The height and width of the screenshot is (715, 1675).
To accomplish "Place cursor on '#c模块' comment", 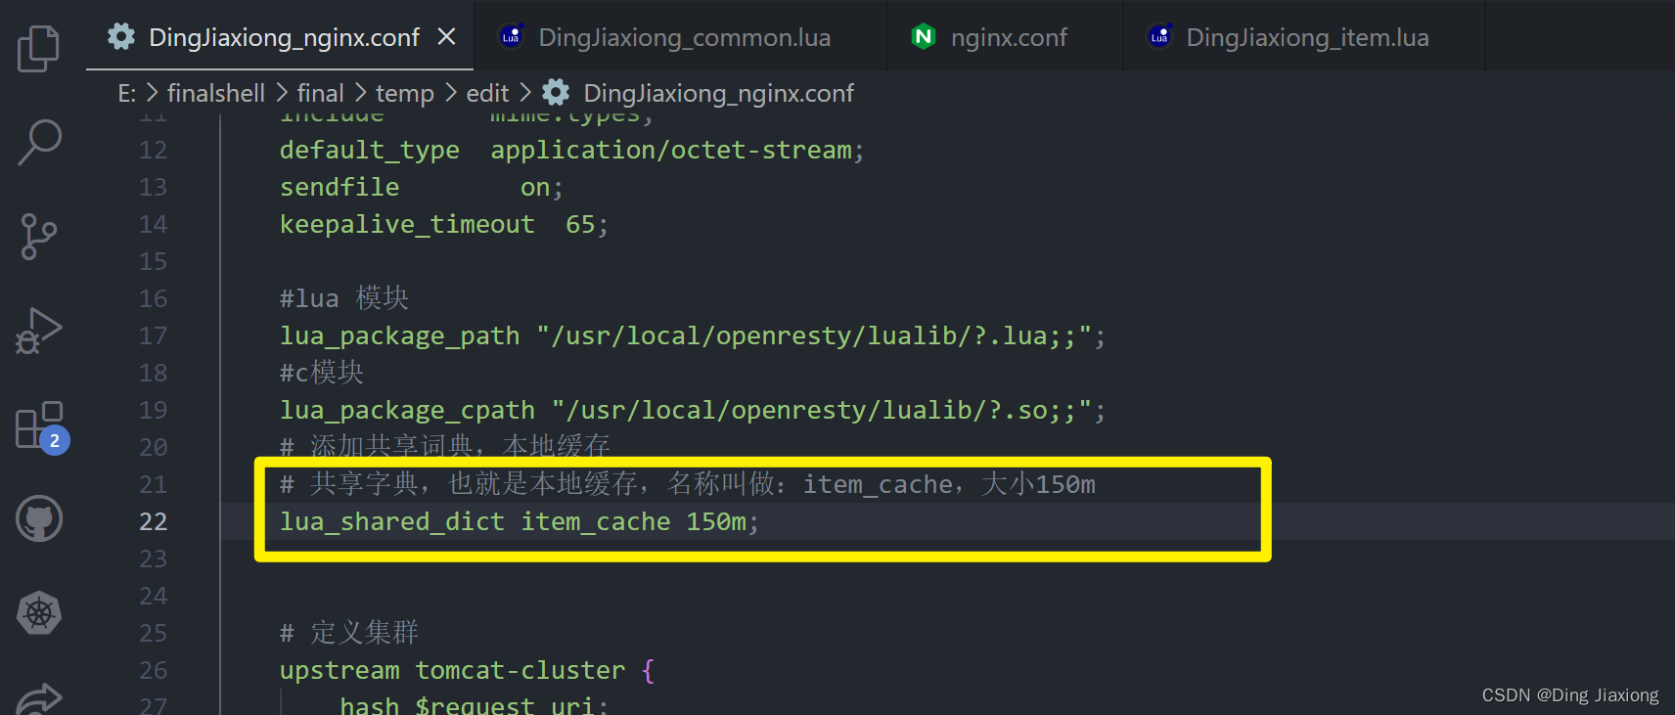I will pos(322,373).
